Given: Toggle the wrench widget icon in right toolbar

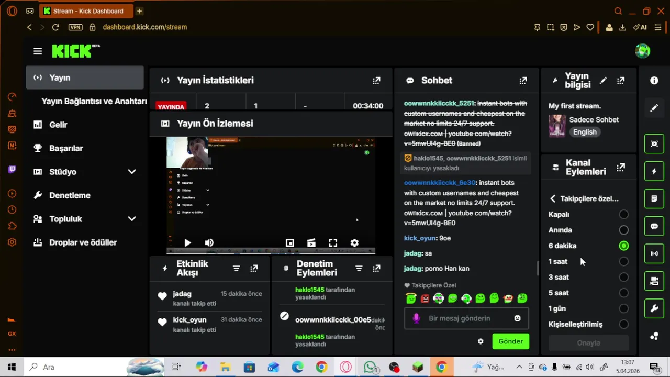Looking at the screenshot, I should click(x=654, y=308).
